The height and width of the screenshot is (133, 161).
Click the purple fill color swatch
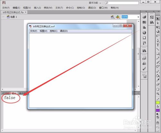coord(158,110)
